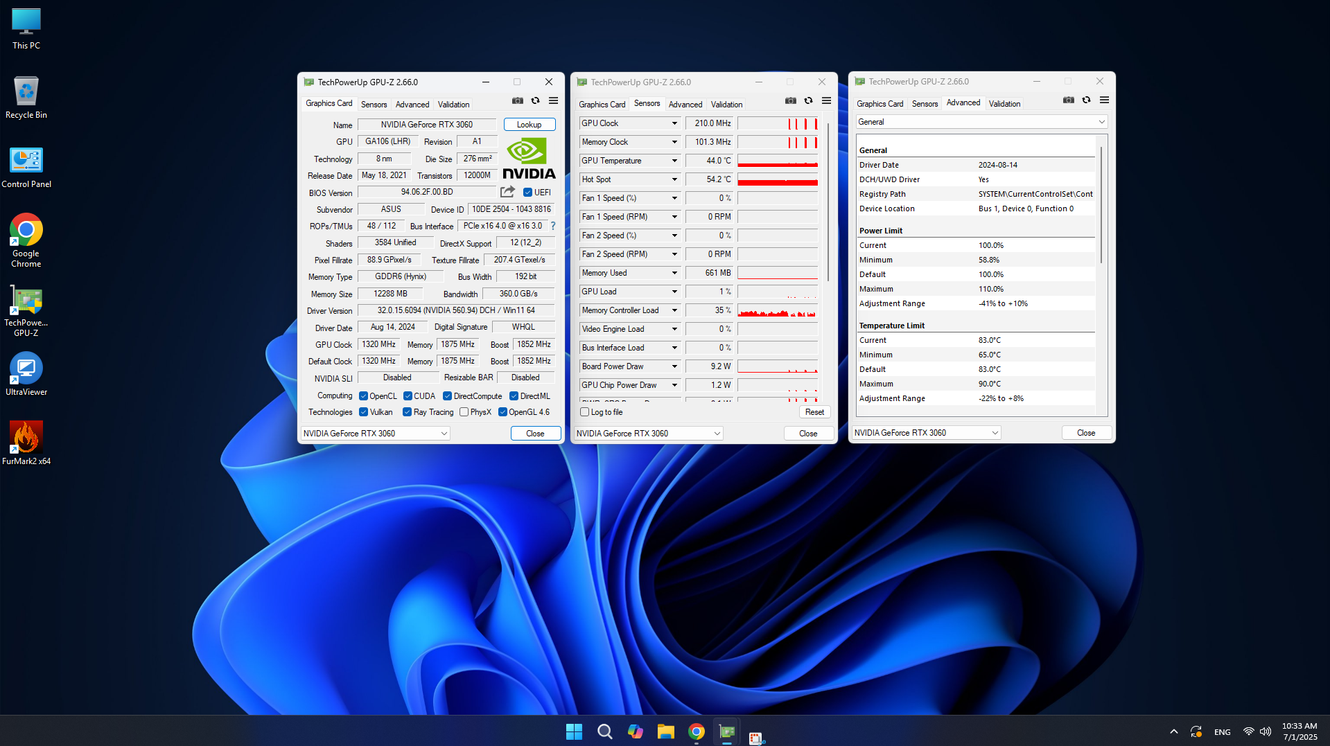Click the refresh icon in Graphics Card window
The width and height of the screenshot is (1330, 746).
tap(535, 100)
